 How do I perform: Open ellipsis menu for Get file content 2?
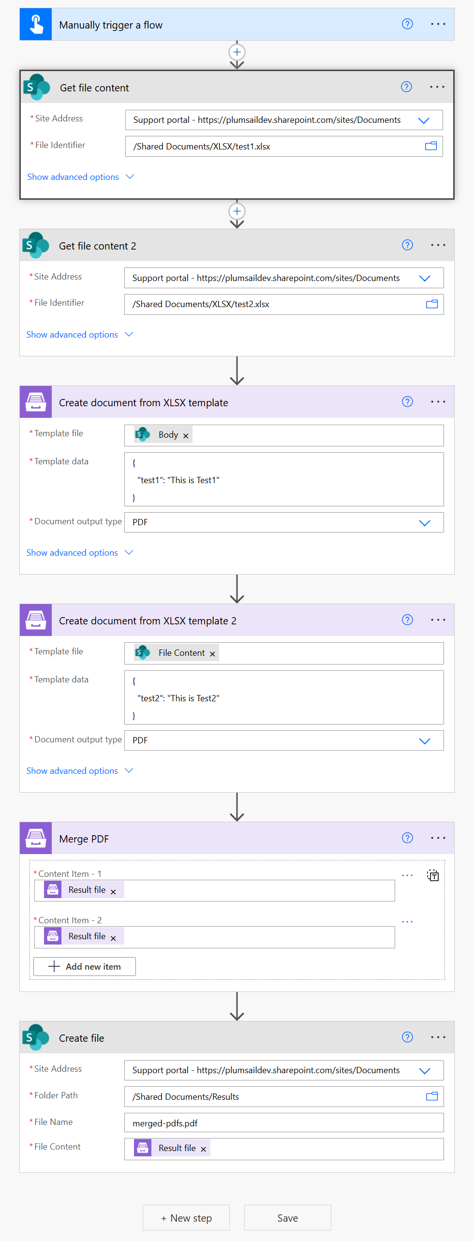pyautogui.click(x=438, y=245)
